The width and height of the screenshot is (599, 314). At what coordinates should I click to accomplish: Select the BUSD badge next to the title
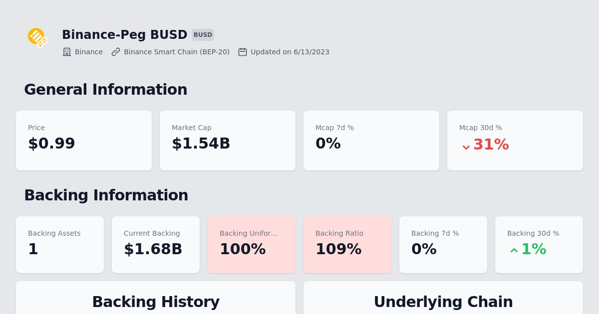(x=203, y=35)
